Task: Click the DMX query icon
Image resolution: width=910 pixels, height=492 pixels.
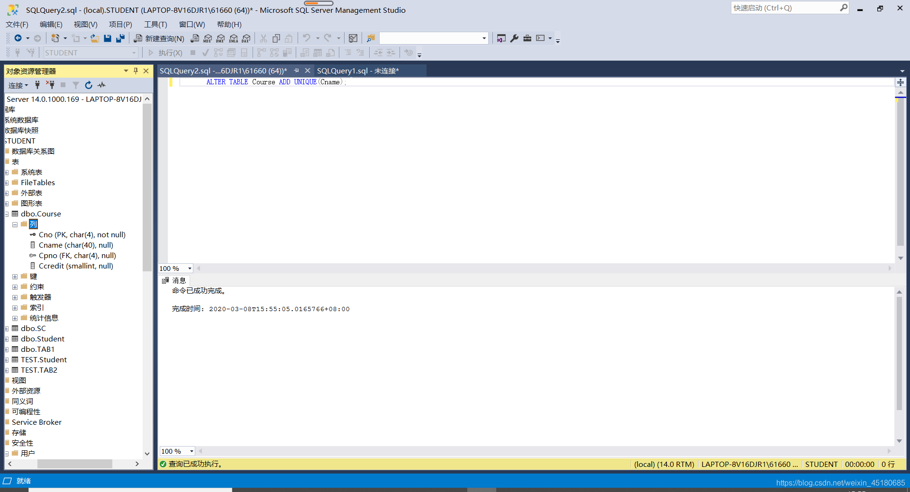Action: (220, 38)
